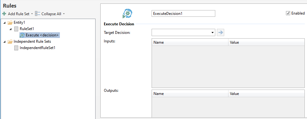
Task: Click the IndependentRuleSet1 document icon
Action: 17,48
